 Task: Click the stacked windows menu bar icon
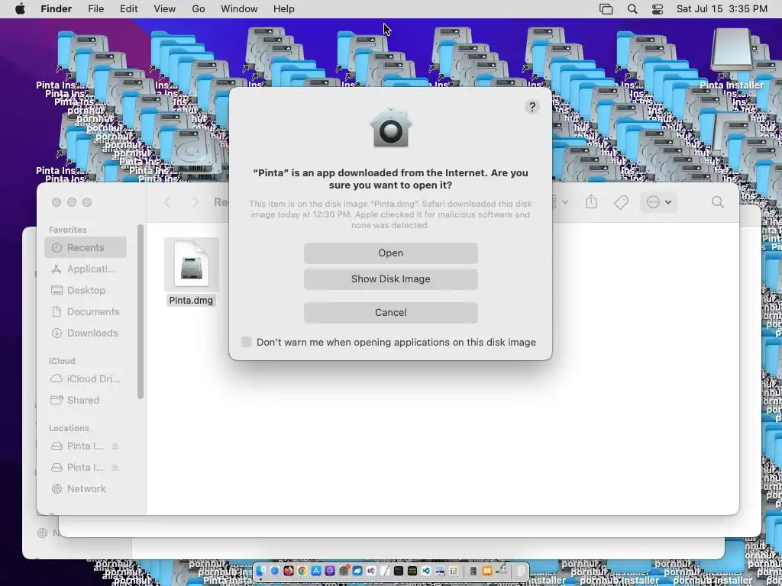click(x=606, y=9)
